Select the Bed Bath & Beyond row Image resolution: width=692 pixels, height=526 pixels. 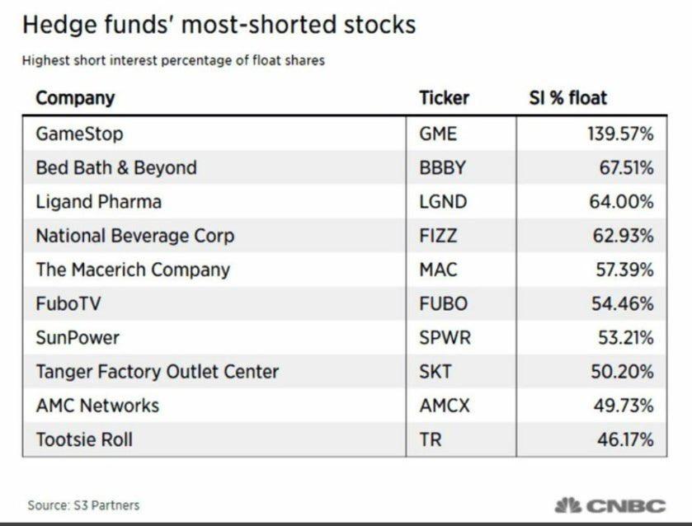pos(116,168)
